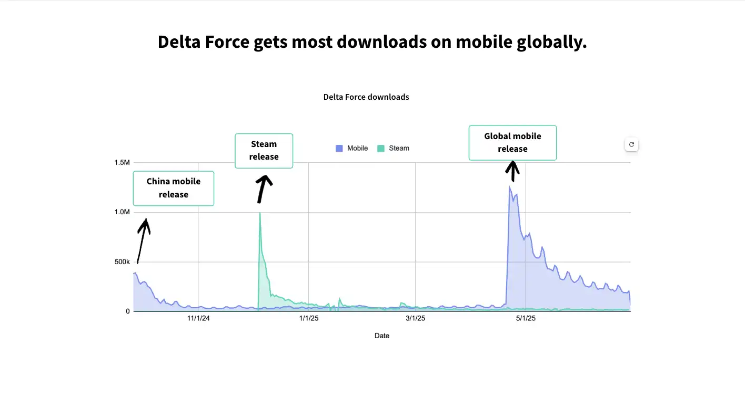Screen dimensions: 745x397
Task: Click the arrow below Global mobile release
Action: [x=512, y=171]
